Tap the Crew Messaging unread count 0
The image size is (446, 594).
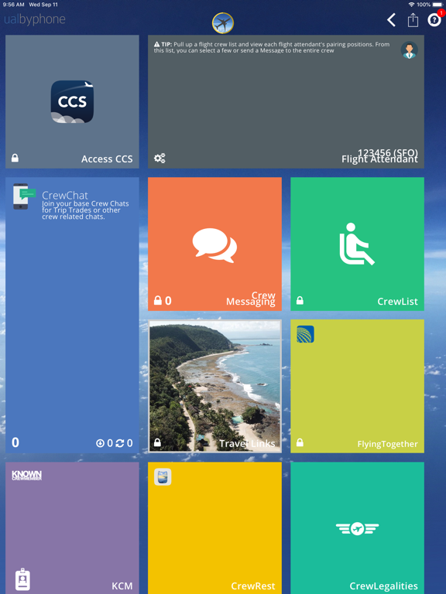coord(168,301)
